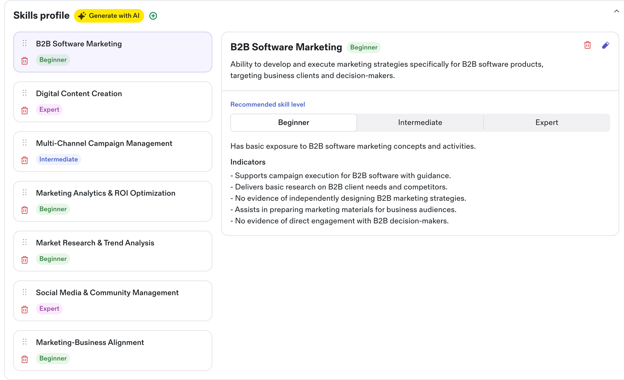Open Social Media & Community Management skill
624x380 pixels.
tap(113, 301)
